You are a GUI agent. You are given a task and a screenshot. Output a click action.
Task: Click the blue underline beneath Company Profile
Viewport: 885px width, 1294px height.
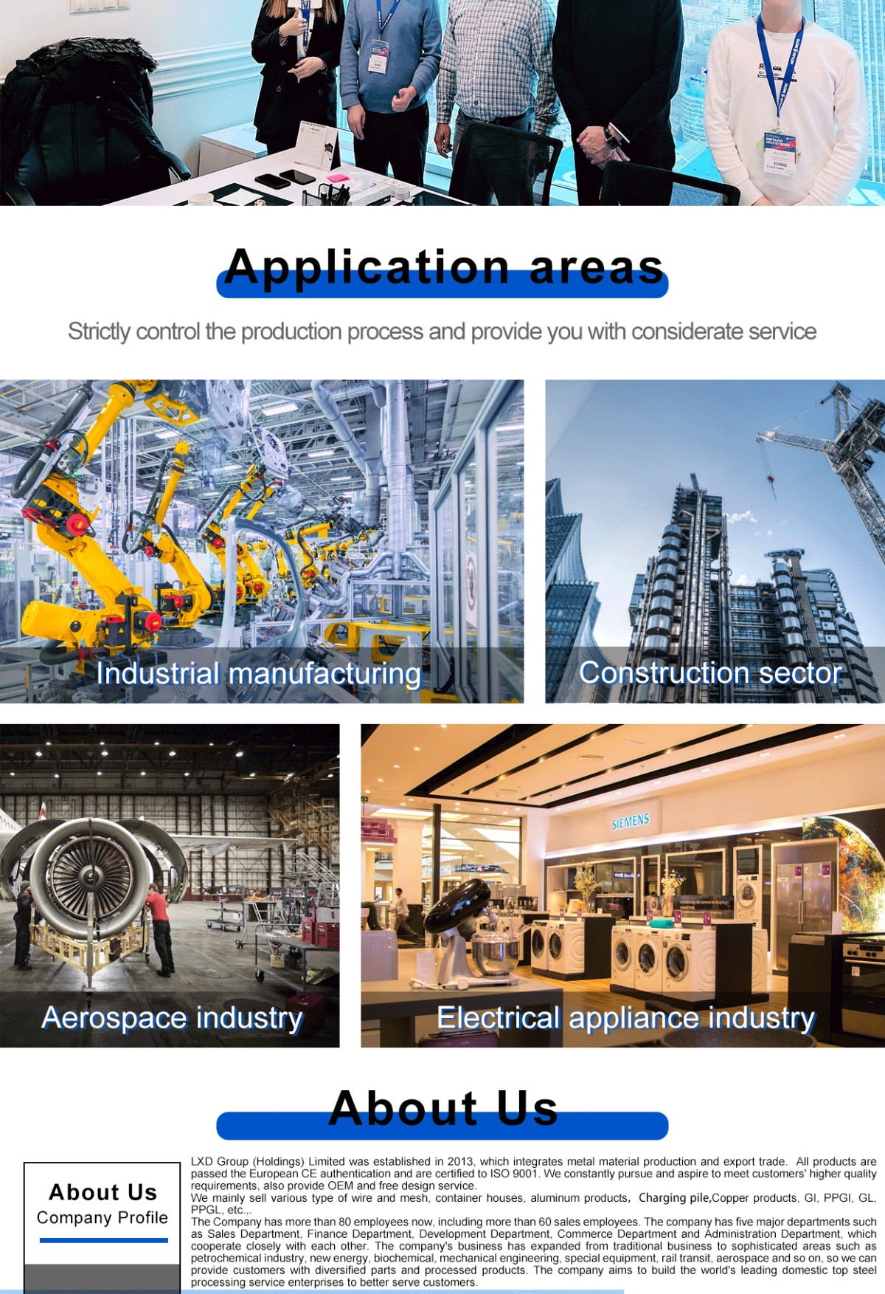coord(103,1240)
